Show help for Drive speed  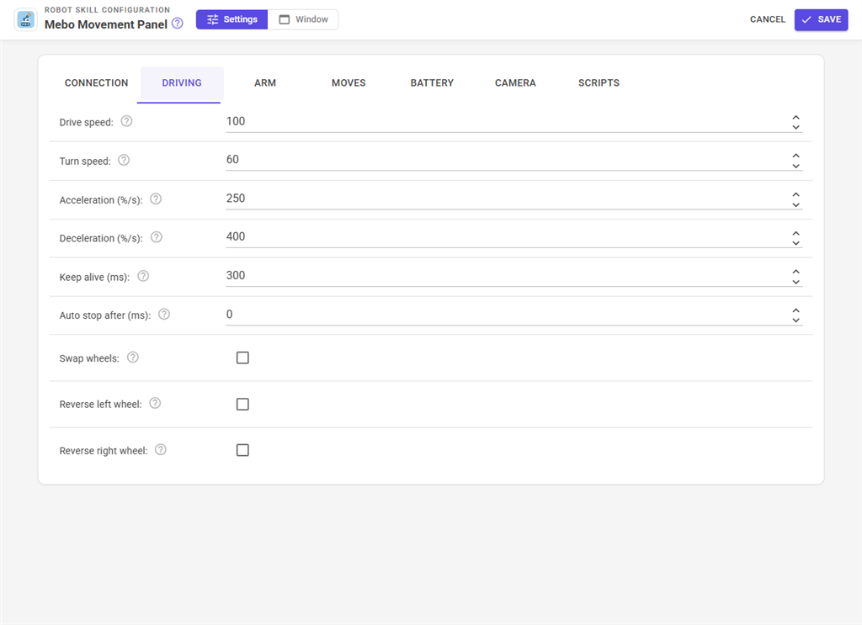pos(126,121)
